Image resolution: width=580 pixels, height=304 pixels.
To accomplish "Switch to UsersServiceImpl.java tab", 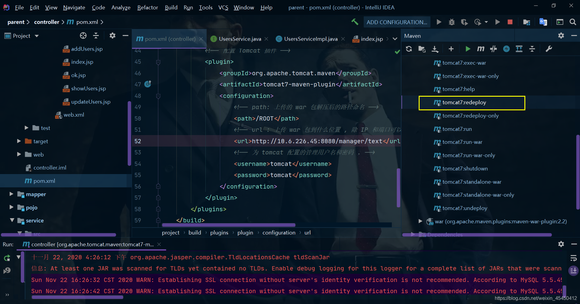I will point(311,39).
